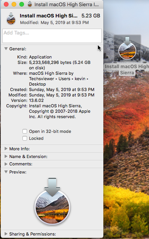Click the Users path segment
The image size is (149, 239).
pos(64,79)
